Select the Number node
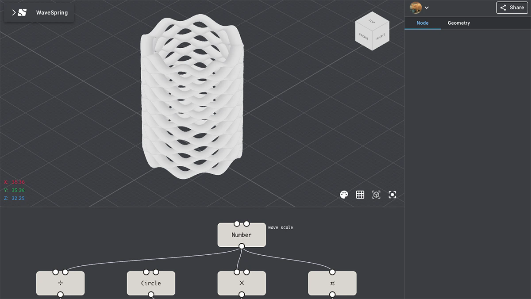This screenshot has width=531, height=299. pos(242,235)
